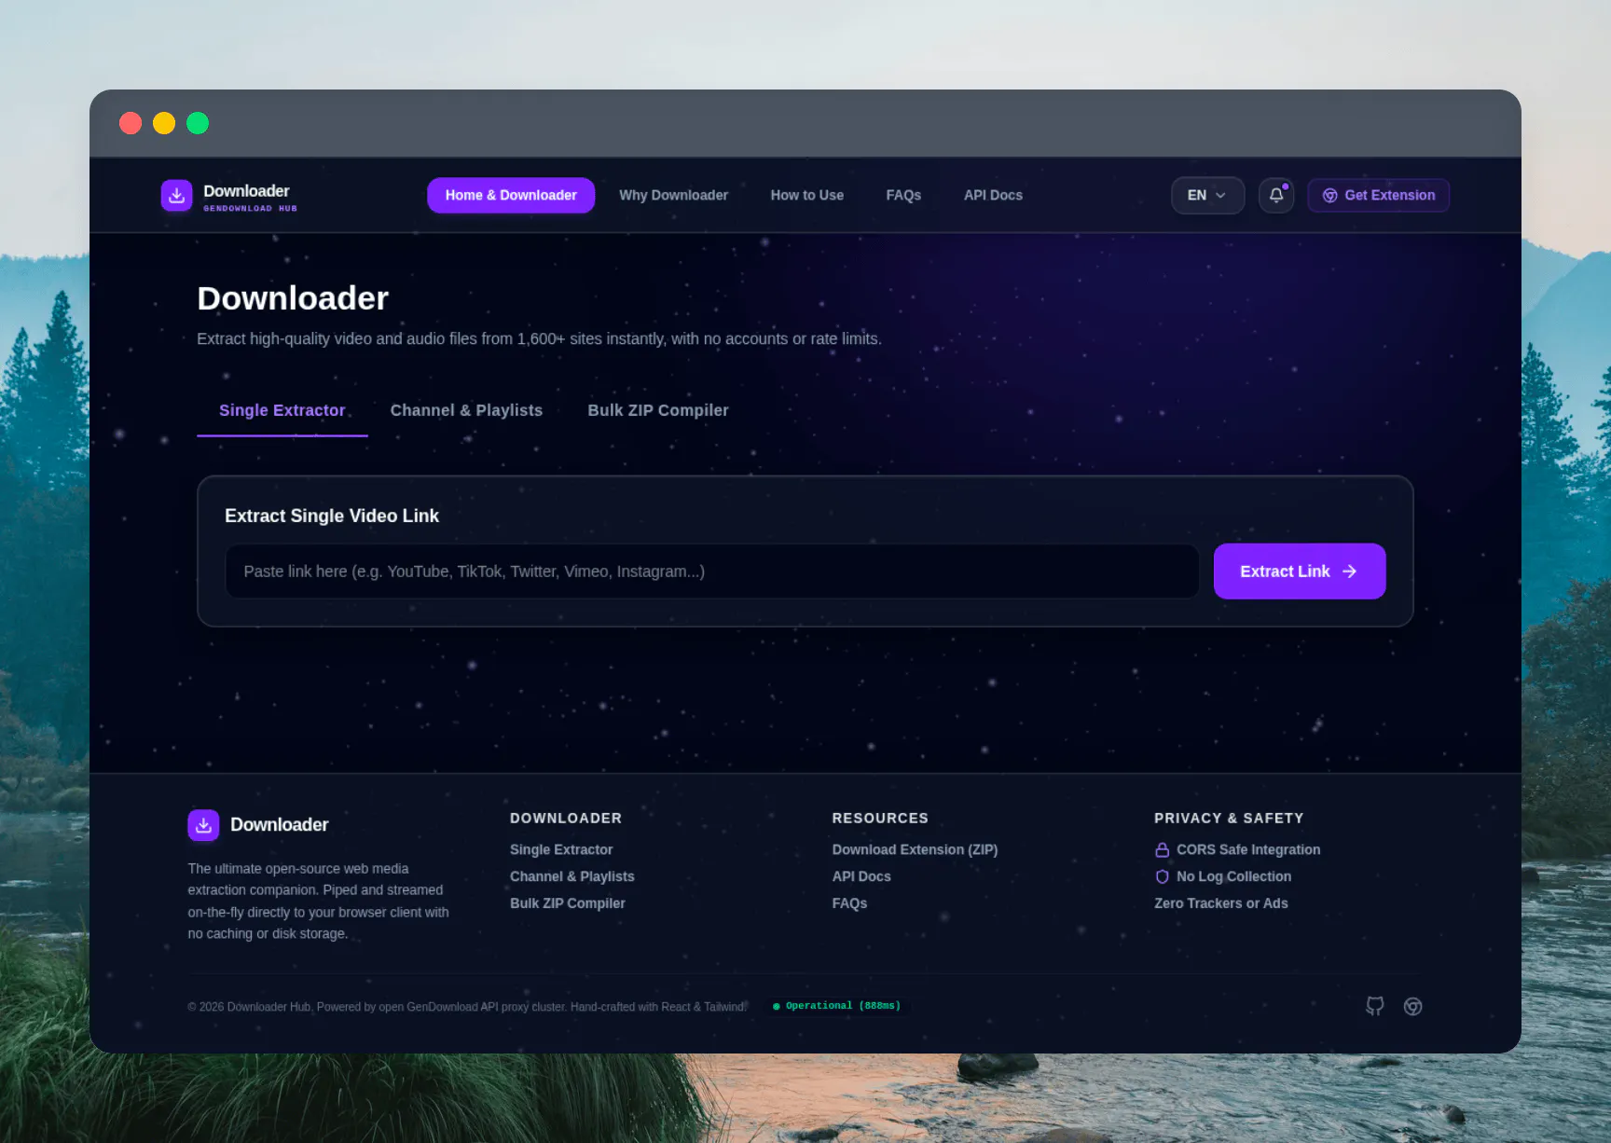Open footer Channel & Playlists link

(x=571, y=877)
